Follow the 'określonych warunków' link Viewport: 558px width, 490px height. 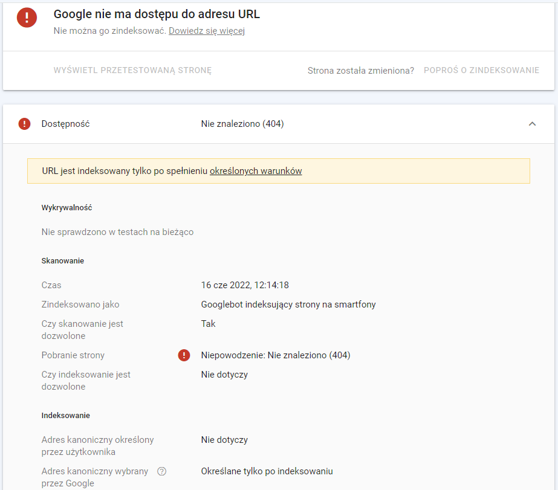click(256, 171)
